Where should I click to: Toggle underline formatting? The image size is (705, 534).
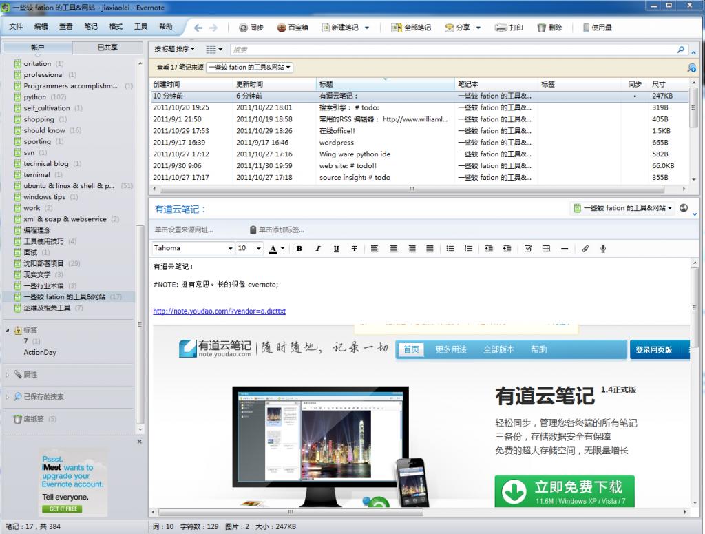tap(336, 249)
